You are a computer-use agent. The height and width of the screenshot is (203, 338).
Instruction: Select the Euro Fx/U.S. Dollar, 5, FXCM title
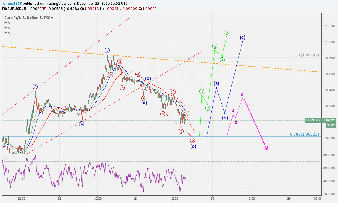[x=29, y=18]
